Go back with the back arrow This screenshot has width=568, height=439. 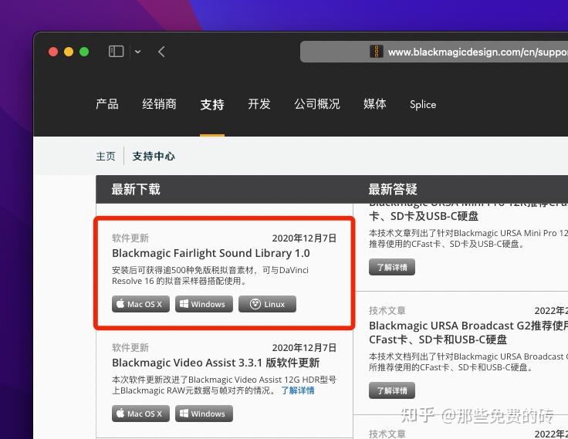161,52
